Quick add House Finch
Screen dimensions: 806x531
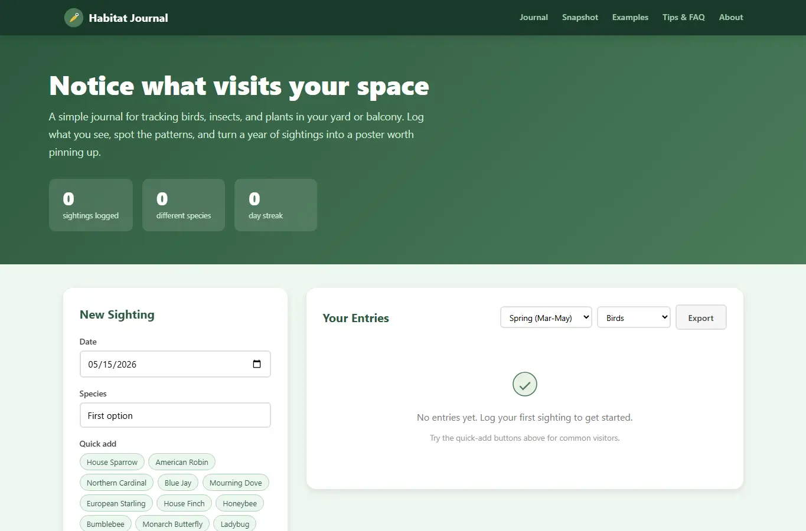click(x=184, y=503)
